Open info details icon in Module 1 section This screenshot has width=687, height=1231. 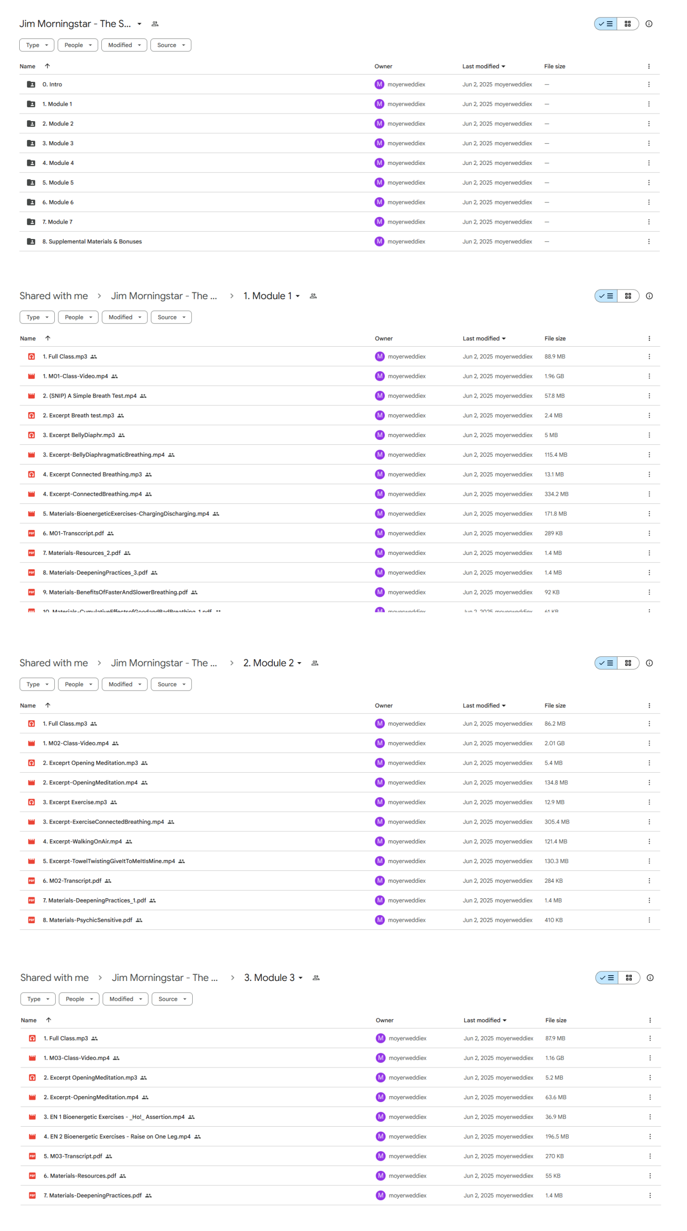coord(649,296)
